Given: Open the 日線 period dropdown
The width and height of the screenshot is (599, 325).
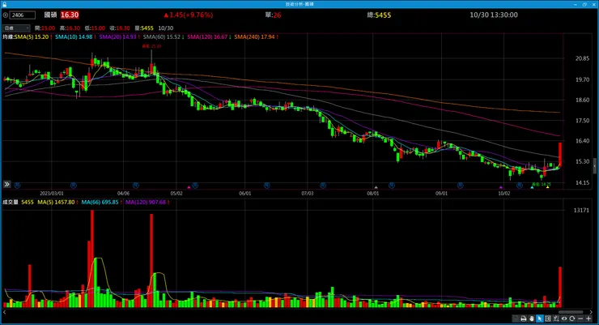Looking at the screenshot, I should (x=16, y=28).
